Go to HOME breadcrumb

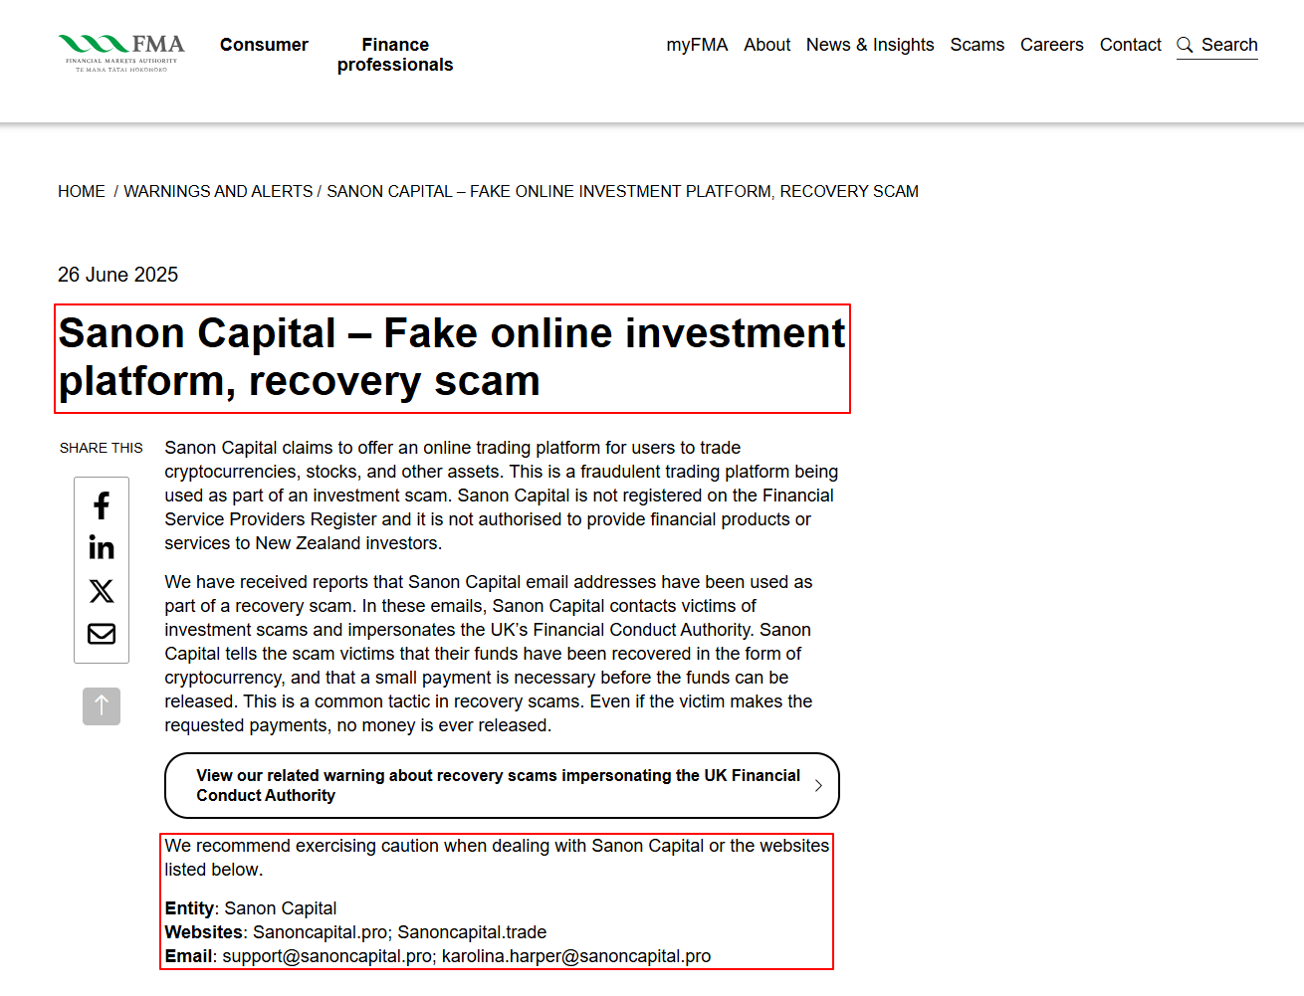tap(82, 191)
